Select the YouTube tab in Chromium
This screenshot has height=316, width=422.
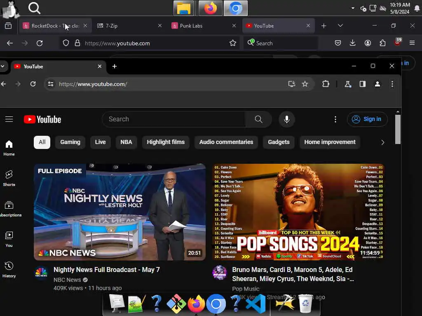(58, 66)
